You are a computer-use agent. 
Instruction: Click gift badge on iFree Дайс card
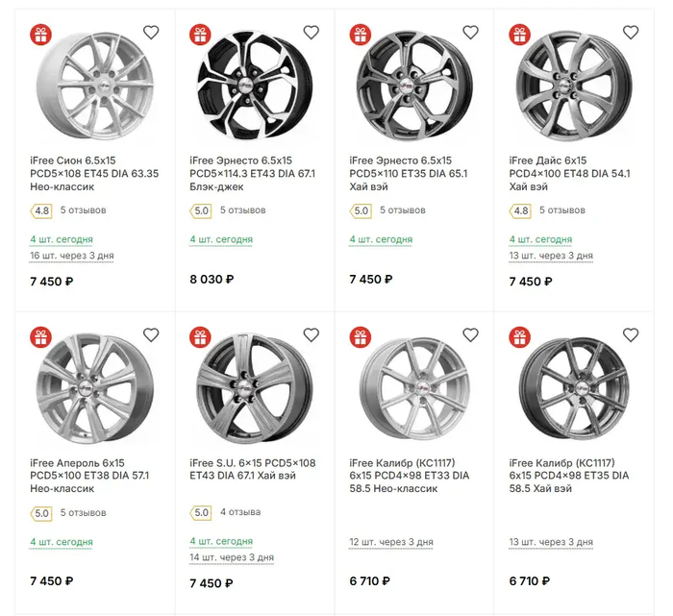coord(519,35)
